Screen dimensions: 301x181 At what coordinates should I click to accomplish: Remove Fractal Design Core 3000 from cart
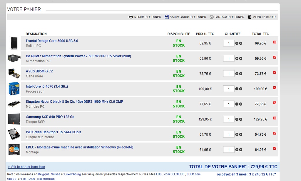coord(275,42)
